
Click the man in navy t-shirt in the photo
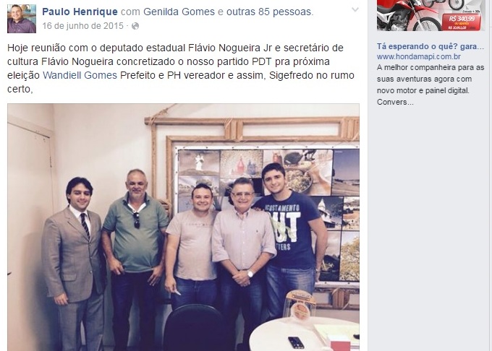[288, 238]
